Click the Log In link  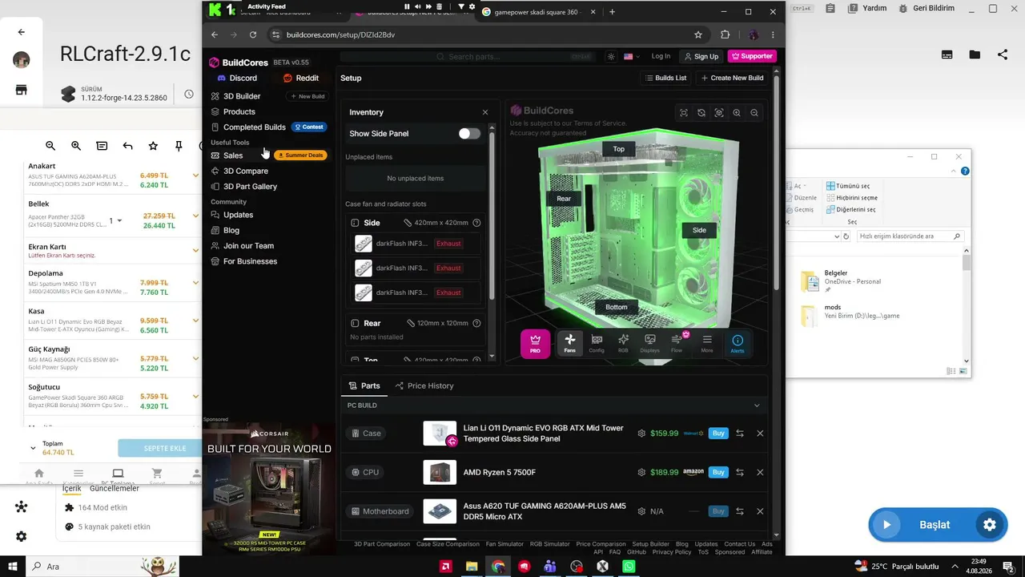click(x=661, y=56)
